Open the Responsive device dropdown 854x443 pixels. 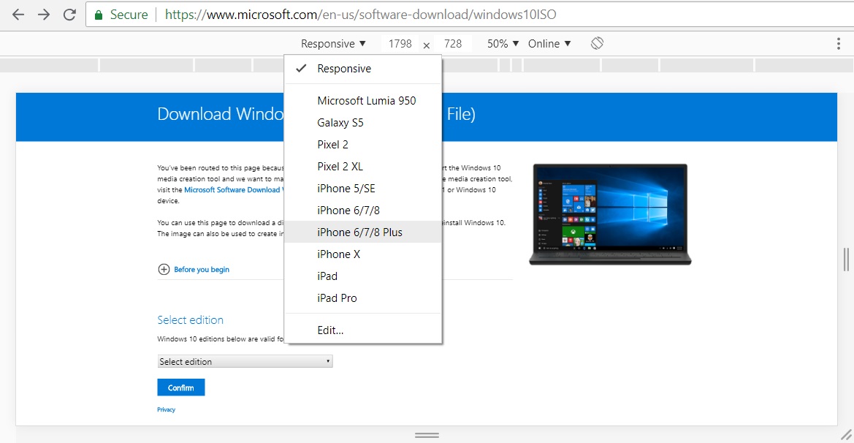click(x=333, y=44)
